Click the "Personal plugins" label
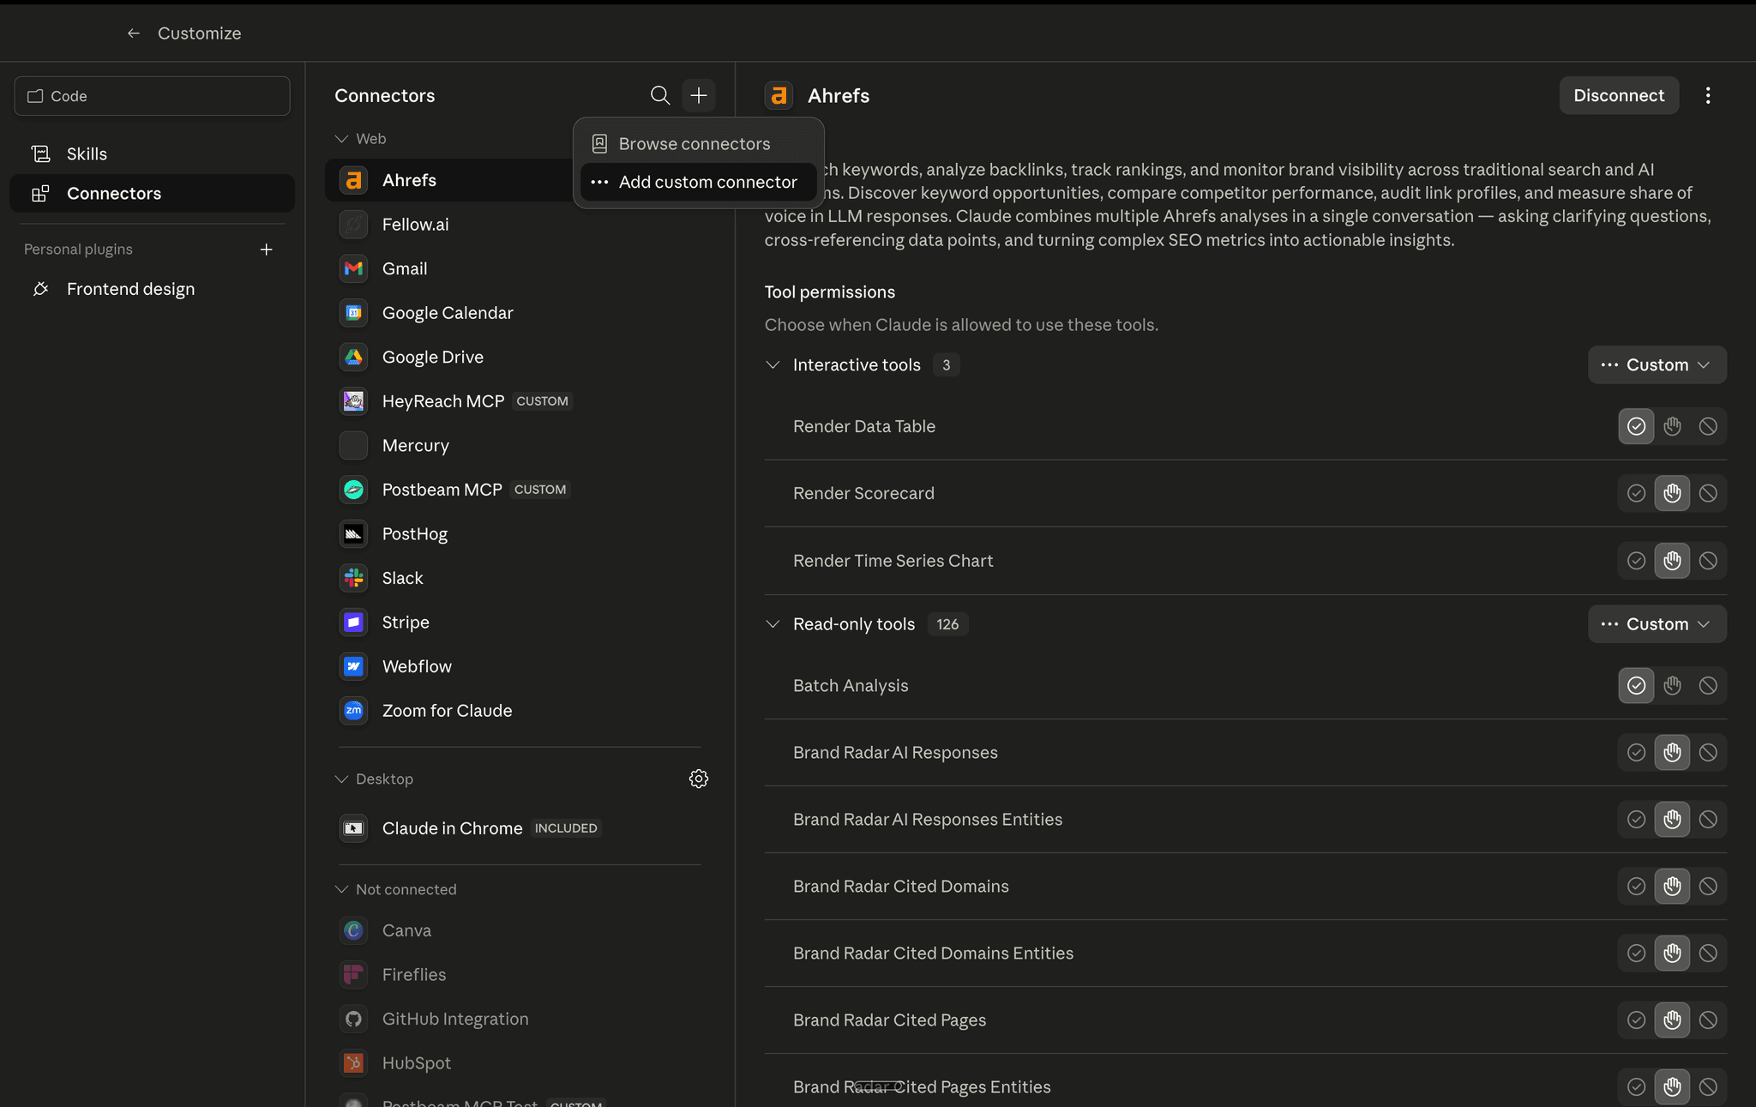Viewport: 1756px width, 1107px height. pyautogui.click(x=78, y=250)
